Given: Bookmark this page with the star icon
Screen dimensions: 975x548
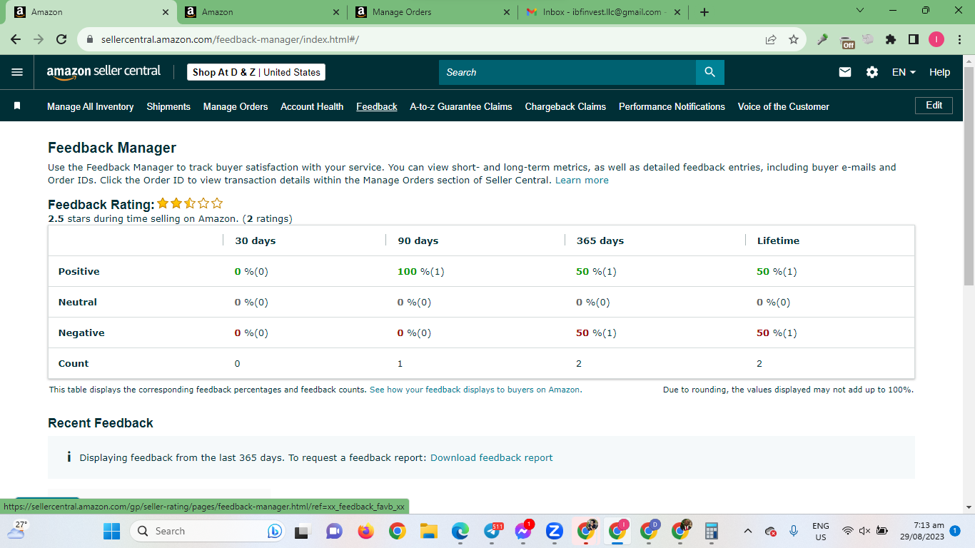Looking at the screenshot, I should click(794, 40).
